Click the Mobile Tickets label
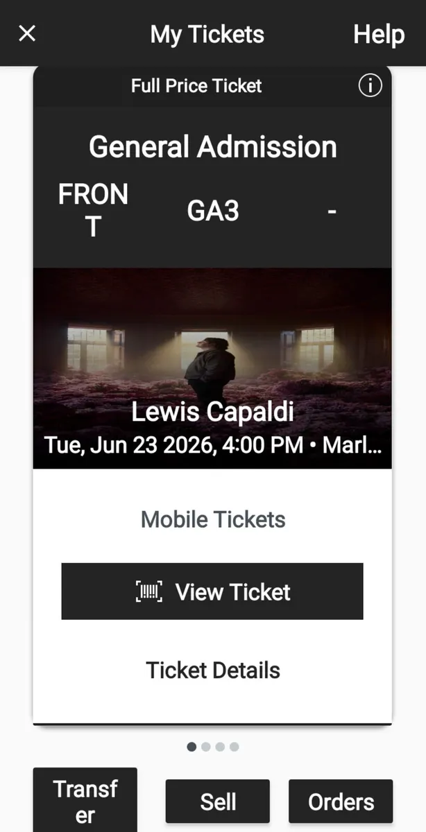The image size is (426, 832). point(212,519)
